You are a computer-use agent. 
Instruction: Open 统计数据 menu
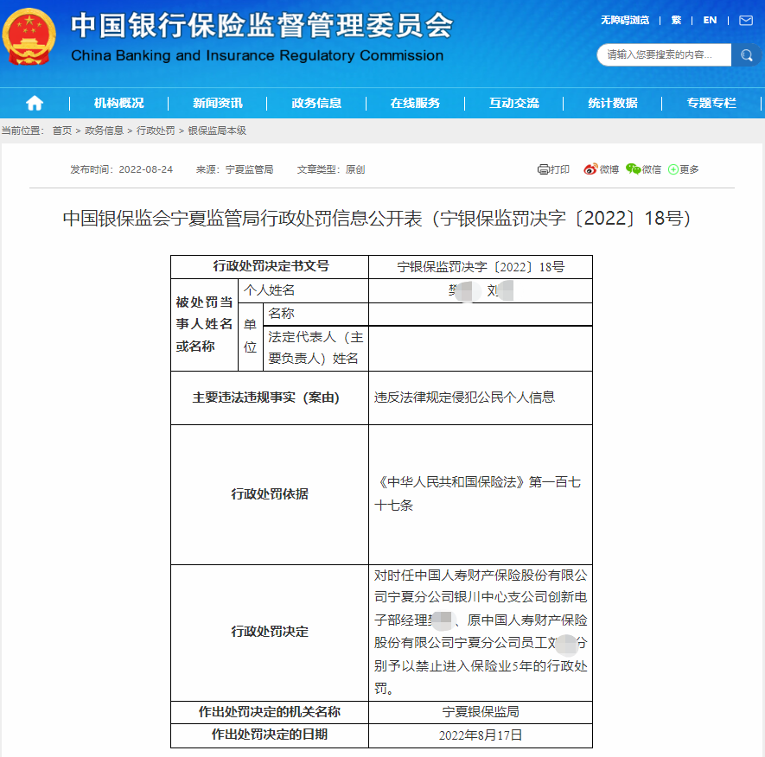[x=613, y=103]
